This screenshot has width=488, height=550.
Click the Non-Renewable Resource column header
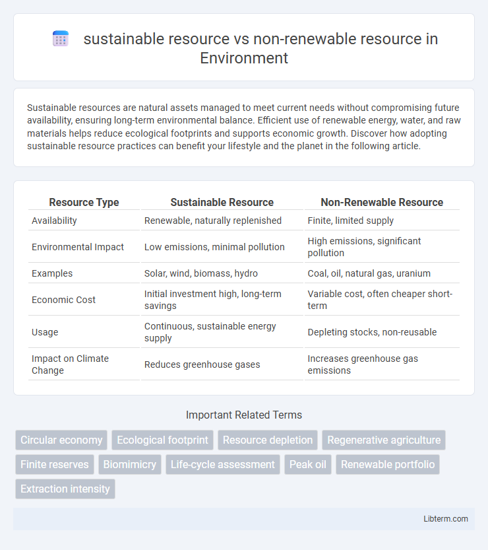(x=382, y=203)
